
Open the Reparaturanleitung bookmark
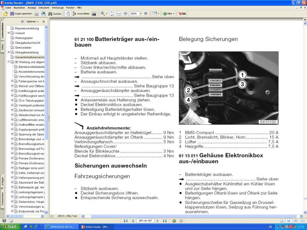click(x=27, y=28)
